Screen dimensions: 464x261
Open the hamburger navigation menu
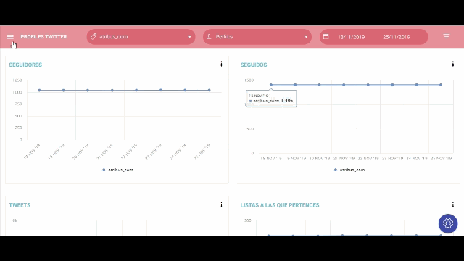coord(10,37)
